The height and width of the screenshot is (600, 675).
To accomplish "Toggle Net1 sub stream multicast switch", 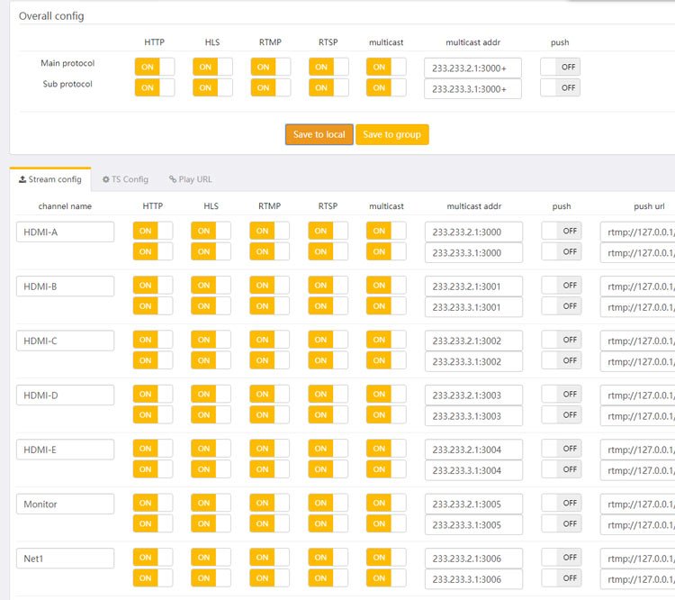I will click(x=386, y=577).
